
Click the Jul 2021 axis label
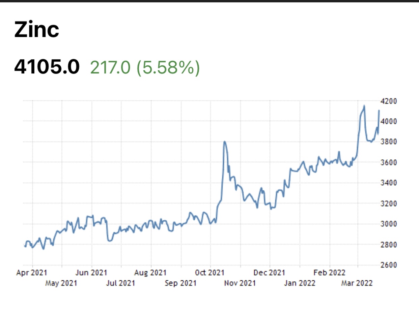(120, 283)
